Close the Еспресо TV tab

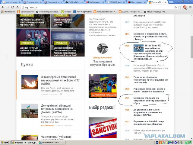[x=166, y=2]
